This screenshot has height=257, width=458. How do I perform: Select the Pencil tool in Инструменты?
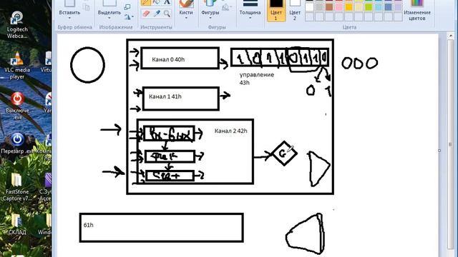coord(146,2)
